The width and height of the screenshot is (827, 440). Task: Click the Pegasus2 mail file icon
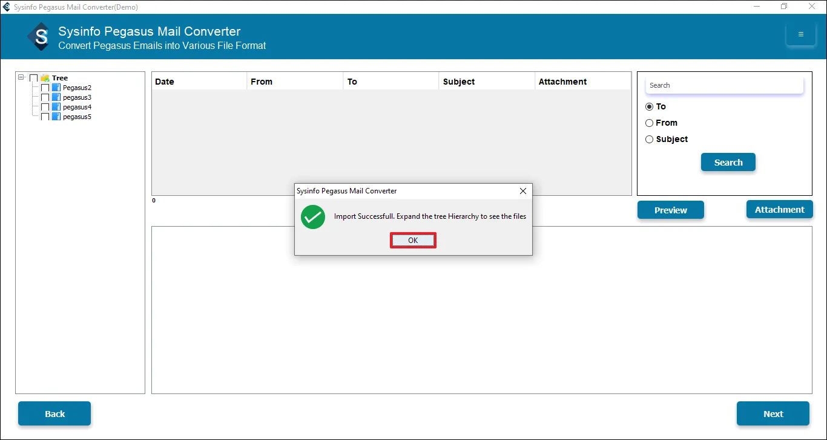pos(56,88)
